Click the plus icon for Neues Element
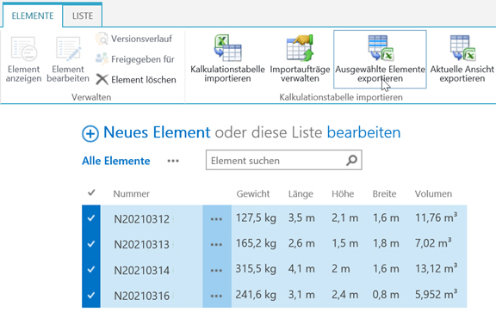The image size is (496, 312). click(90, 133)
